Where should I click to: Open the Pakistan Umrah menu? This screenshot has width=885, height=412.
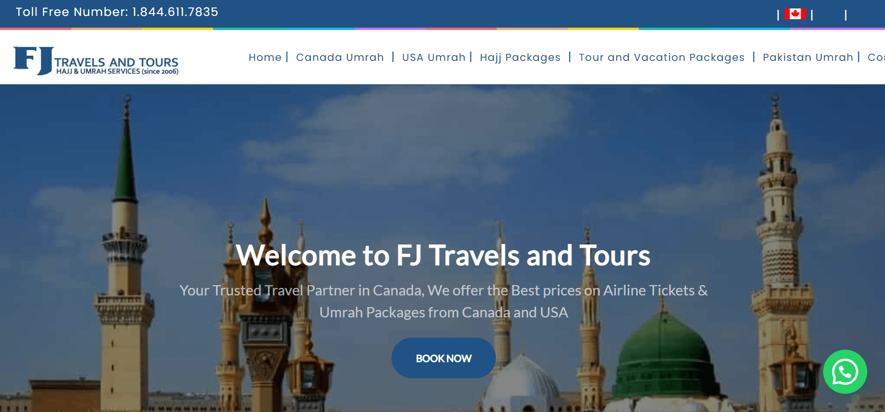[808, 57]
